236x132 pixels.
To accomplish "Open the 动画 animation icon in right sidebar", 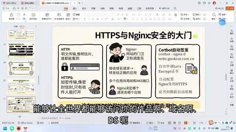I will (232, 40).
